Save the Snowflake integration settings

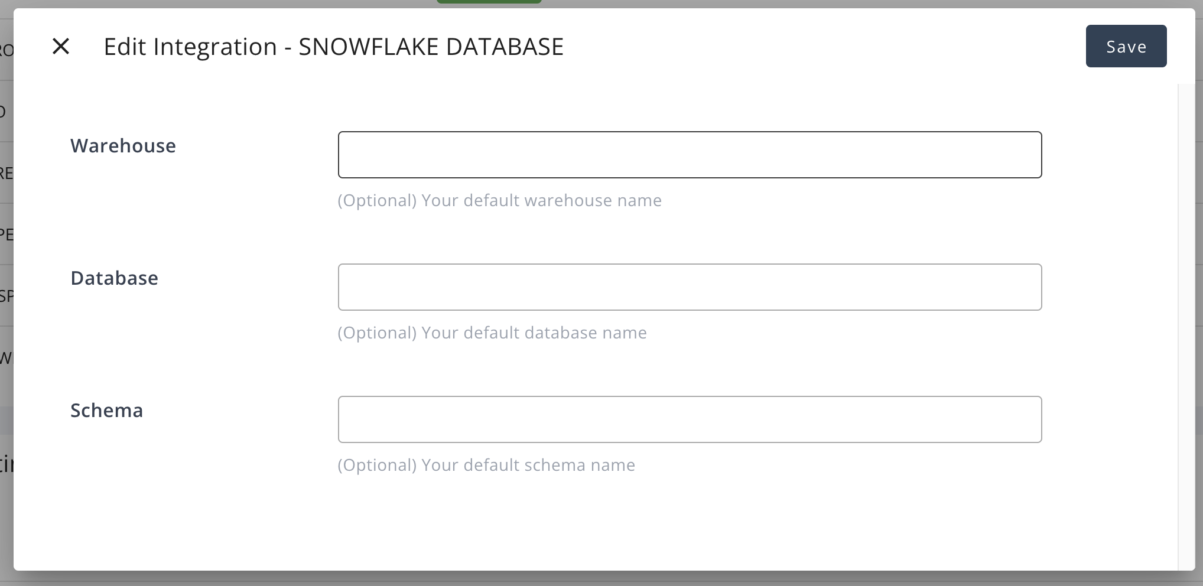pos(1126,46)
